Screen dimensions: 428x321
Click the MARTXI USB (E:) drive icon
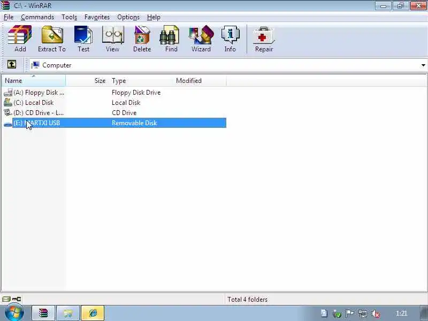[8, 124]
